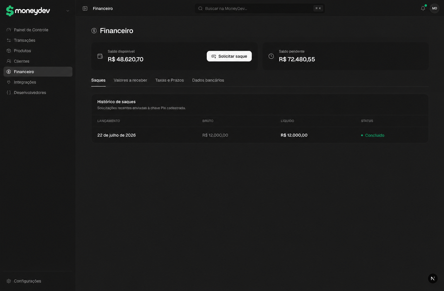444x291 pixels.
Task: Click the Financeiro dollar icon in sidebar
Action: (x=9, y=72)
